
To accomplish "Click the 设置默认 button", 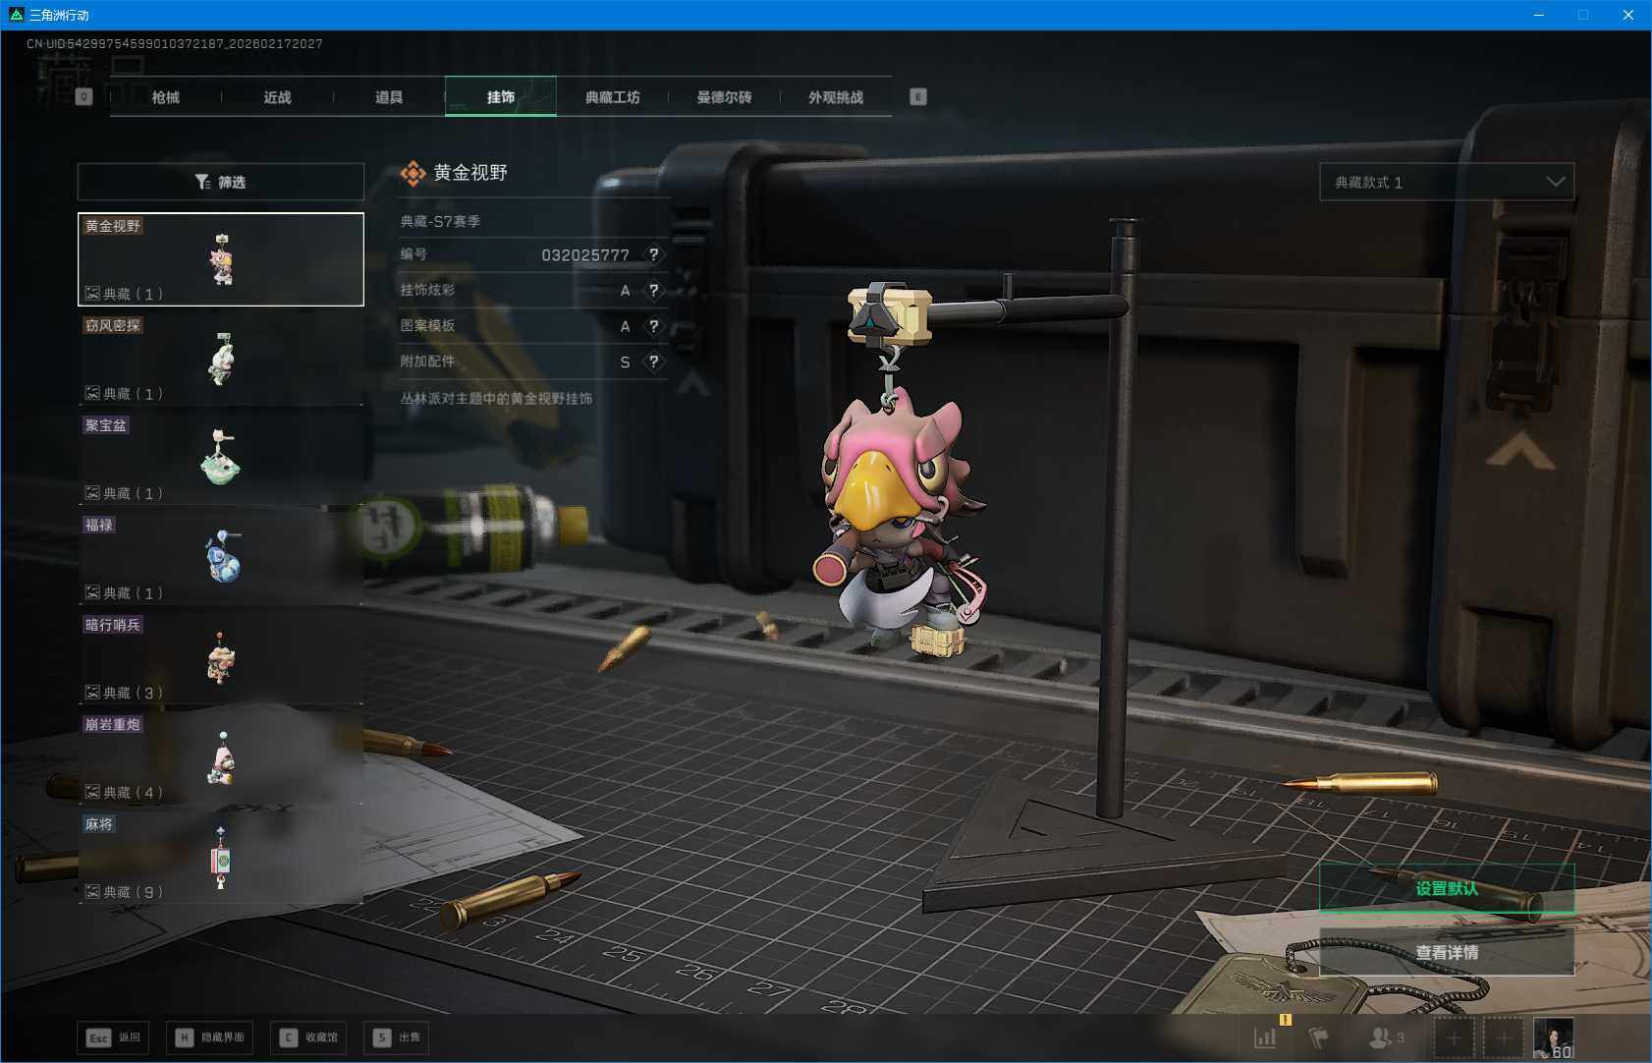I will click(x=1447, y=888).
